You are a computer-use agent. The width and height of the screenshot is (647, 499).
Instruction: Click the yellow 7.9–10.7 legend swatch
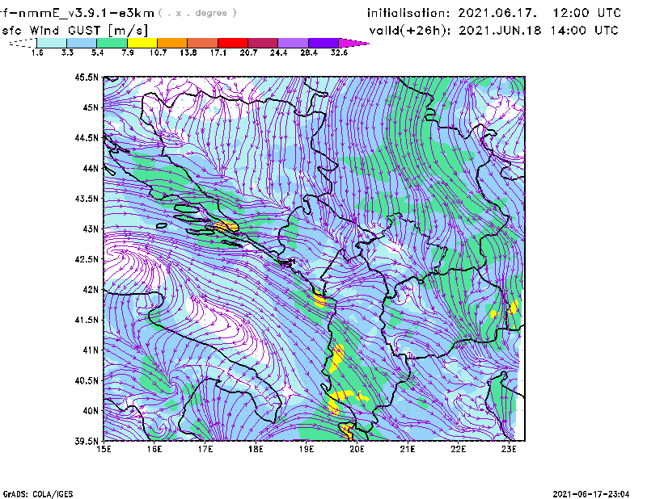pos(142,43)
